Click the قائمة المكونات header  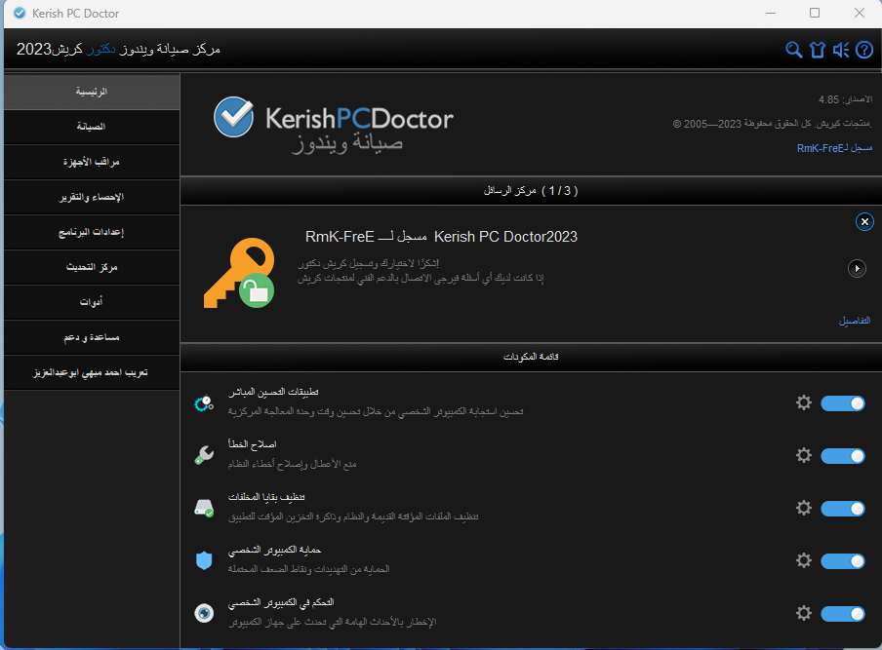[531, 357]
